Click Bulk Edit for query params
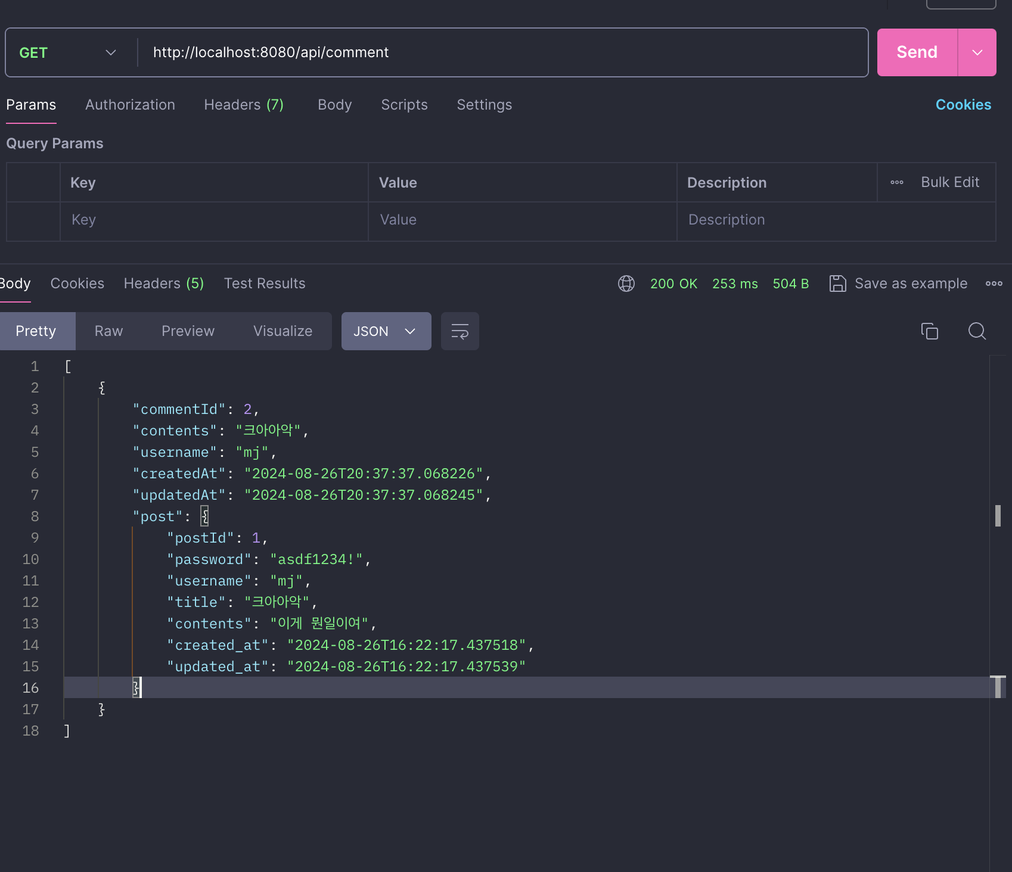Image resolution: width=1012 pixels, height=872 pixels. pos(950,182)
